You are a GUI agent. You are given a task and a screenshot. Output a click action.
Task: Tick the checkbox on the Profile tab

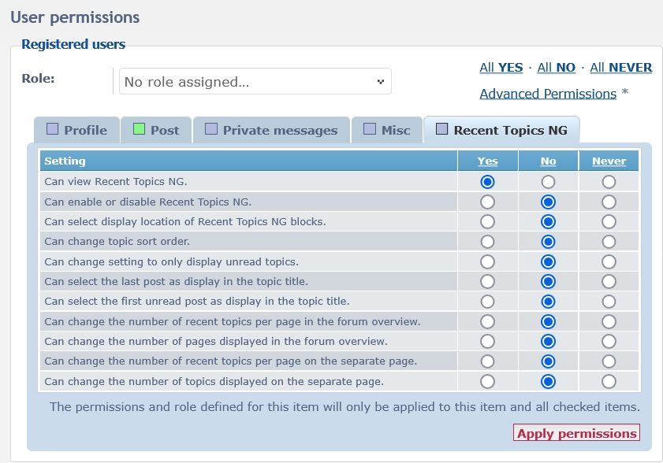(53, 129)
